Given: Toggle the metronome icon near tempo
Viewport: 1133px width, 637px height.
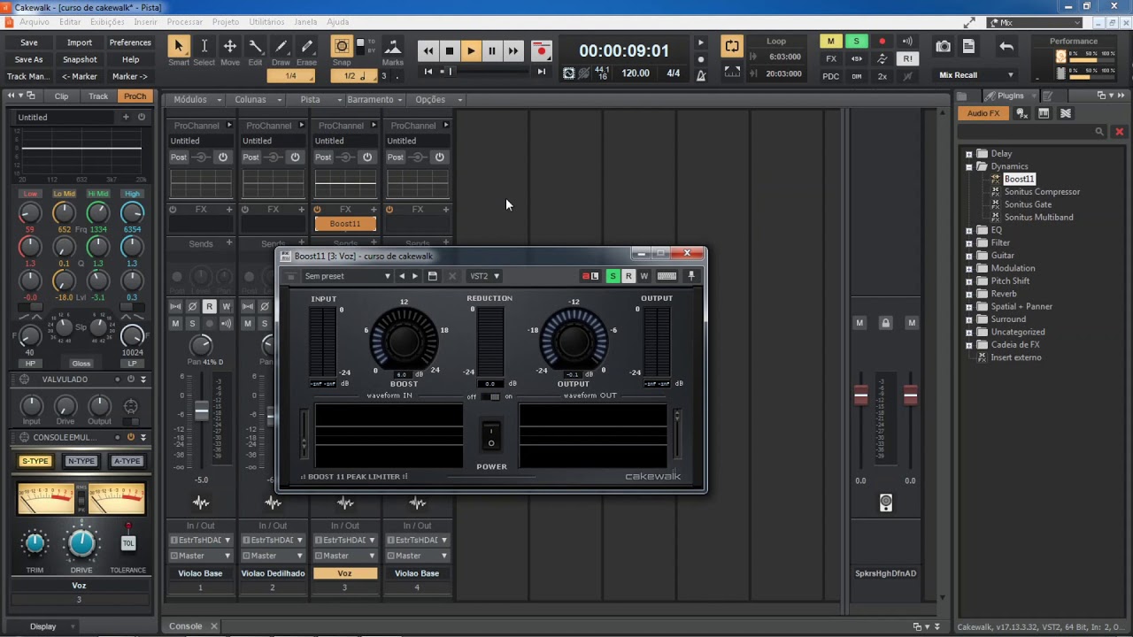Looking at the screenshot, I should [x=701, y=74].
